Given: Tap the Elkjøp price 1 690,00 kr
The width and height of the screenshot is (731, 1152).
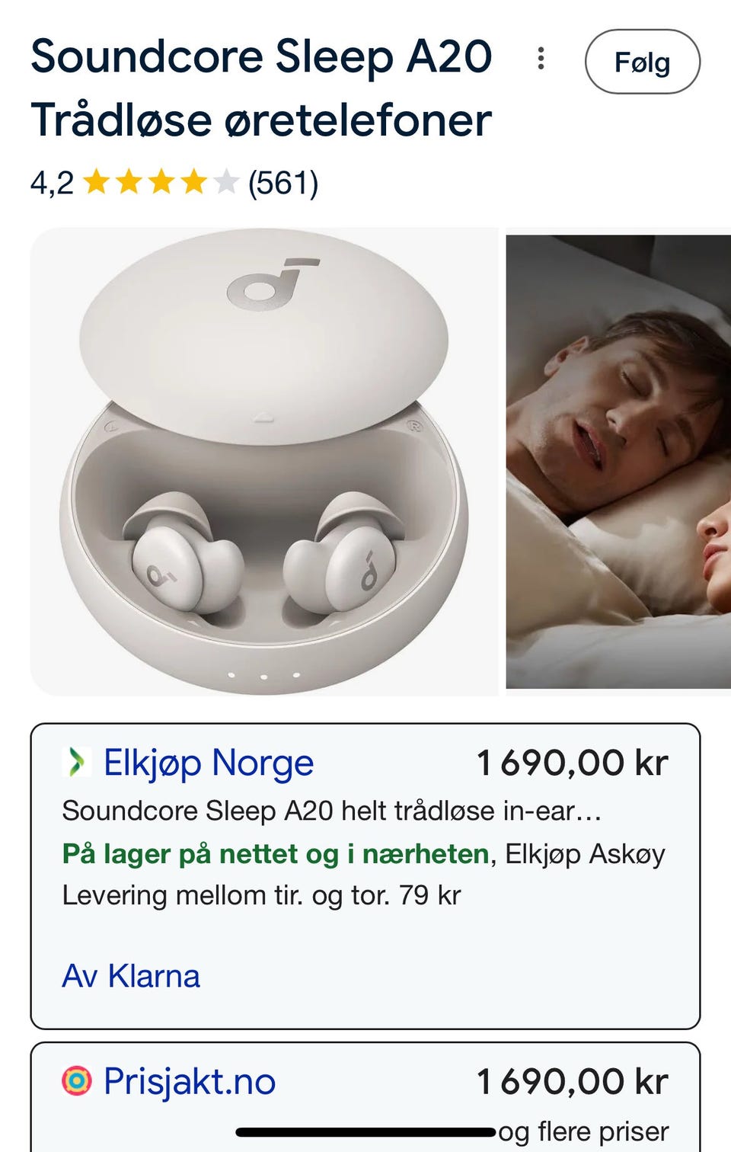Looking at the screenshot, I should click(x=572, y=763).
